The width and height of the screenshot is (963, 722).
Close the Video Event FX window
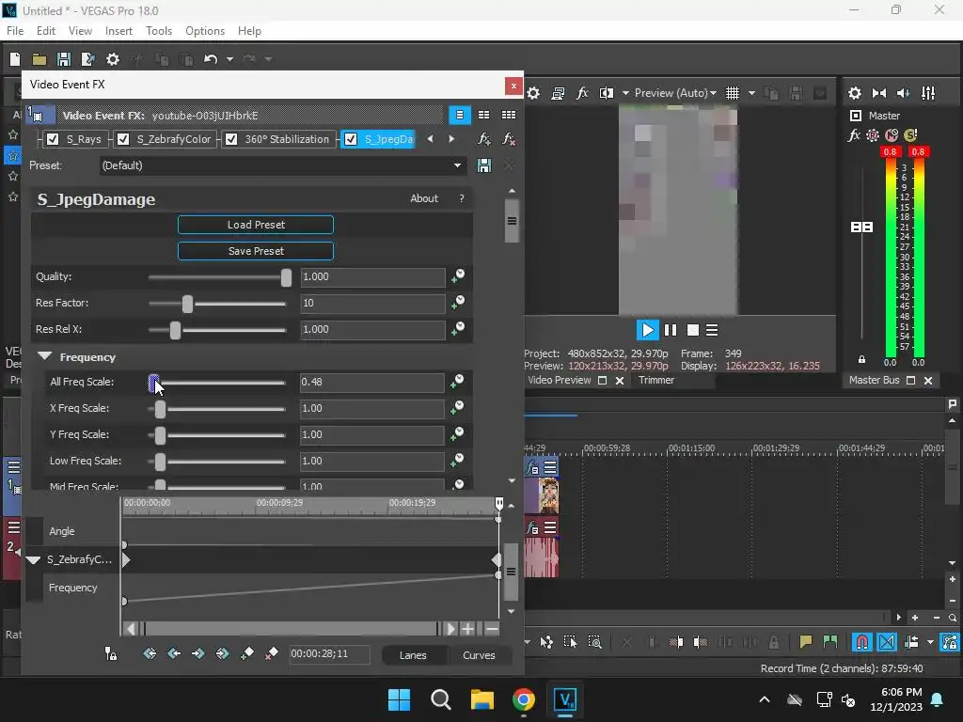pos(513,86)
